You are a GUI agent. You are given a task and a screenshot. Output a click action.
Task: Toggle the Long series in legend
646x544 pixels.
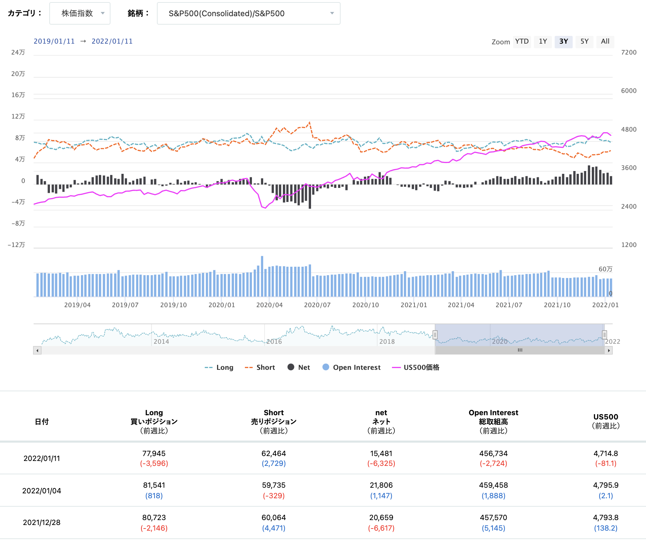219,367
